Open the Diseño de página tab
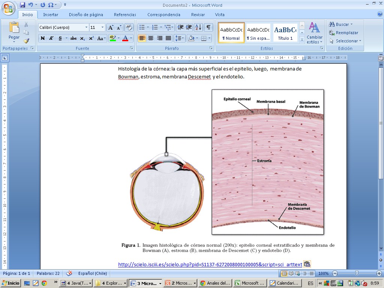 [86, 15]
